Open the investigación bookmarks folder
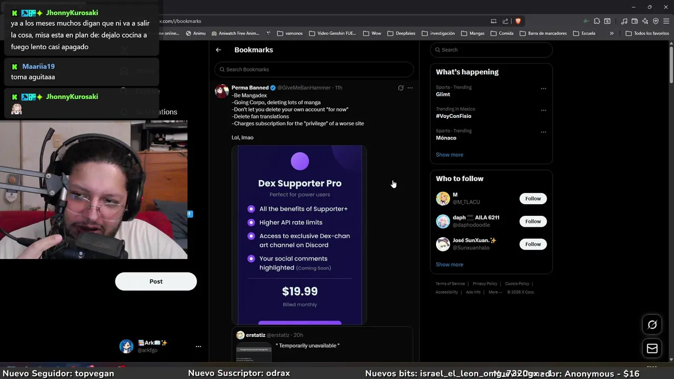This screenshot has height=379, width=674. click(x=438, y=33)
